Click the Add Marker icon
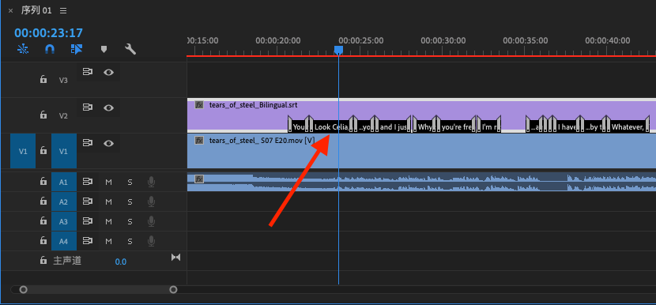 [x=104, y=49]
